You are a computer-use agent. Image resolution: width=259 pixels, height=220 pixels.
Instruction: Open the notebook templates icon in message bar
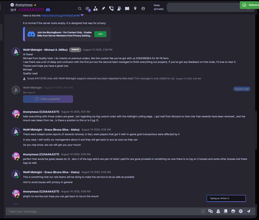click(225, 211)
